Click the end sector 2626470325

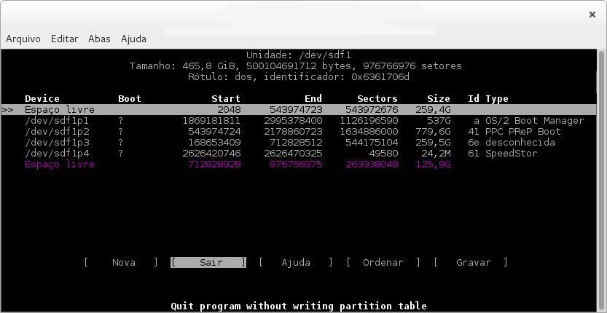(293, 153)
